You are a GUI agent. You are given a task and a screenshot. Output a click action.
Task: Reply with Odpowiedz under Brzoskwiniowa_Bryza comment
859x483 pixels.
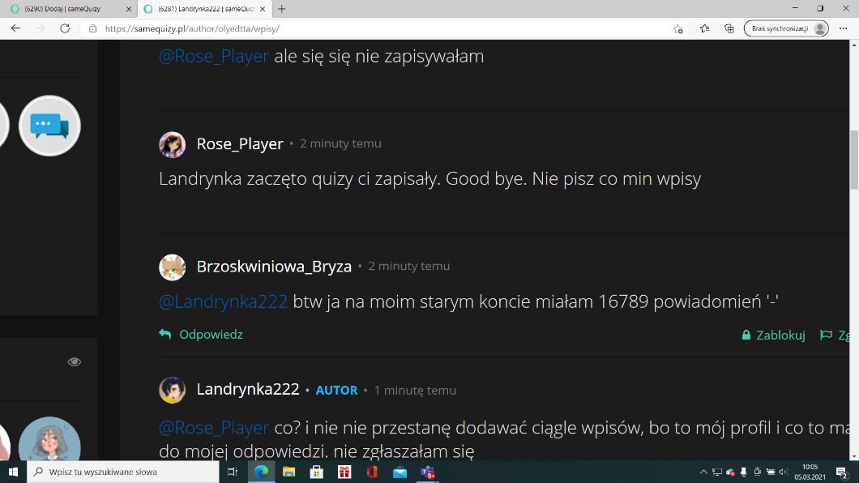click(210, 335)
